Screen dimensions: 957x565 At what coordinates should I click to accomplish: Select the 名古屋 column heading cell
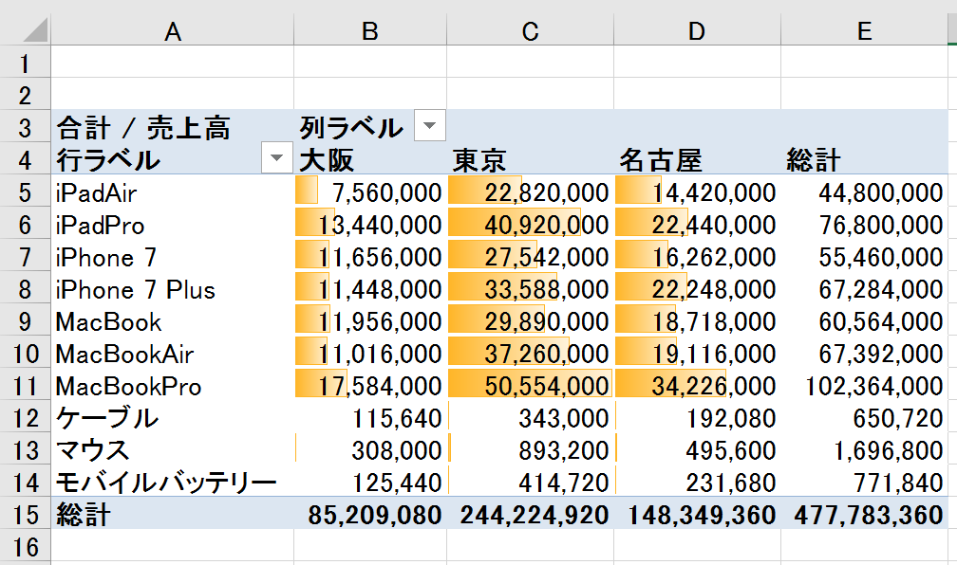coord(697,158)
